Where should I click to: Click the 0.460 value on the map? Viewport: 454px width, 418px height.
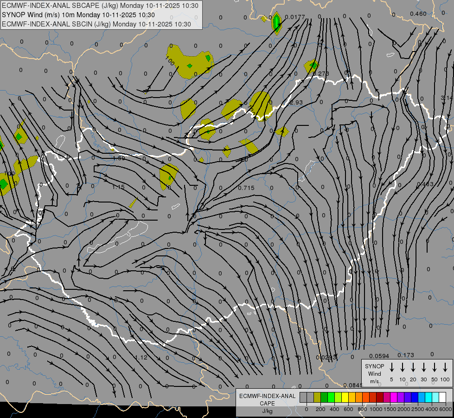(x=418, y=14)
